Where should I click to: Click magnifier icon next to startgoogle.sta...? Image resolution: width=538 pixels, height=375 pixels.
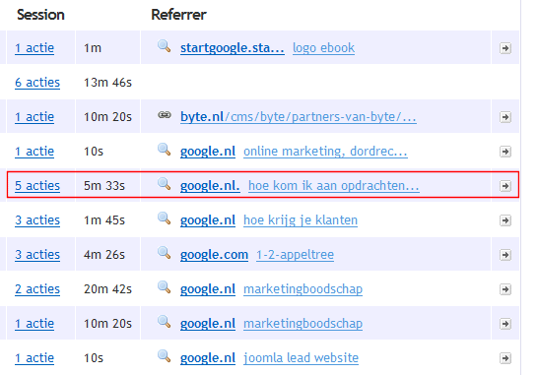pyautogui.click(x=164, y=46)
